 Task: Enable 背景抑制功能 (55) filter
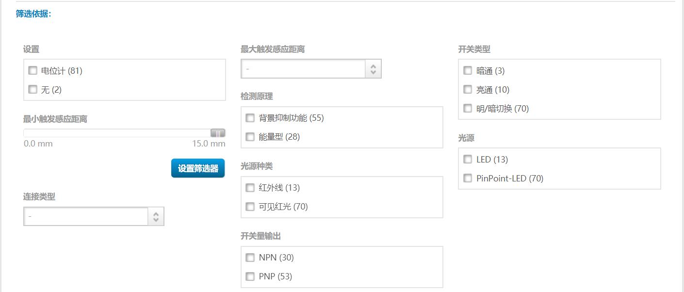click(x=250, y=117)
